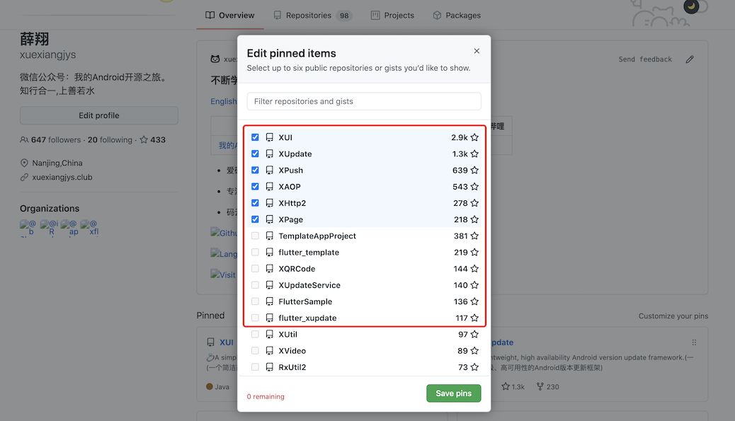
Task: Click the repository icon next to XVideo
Action: point(270,351)
